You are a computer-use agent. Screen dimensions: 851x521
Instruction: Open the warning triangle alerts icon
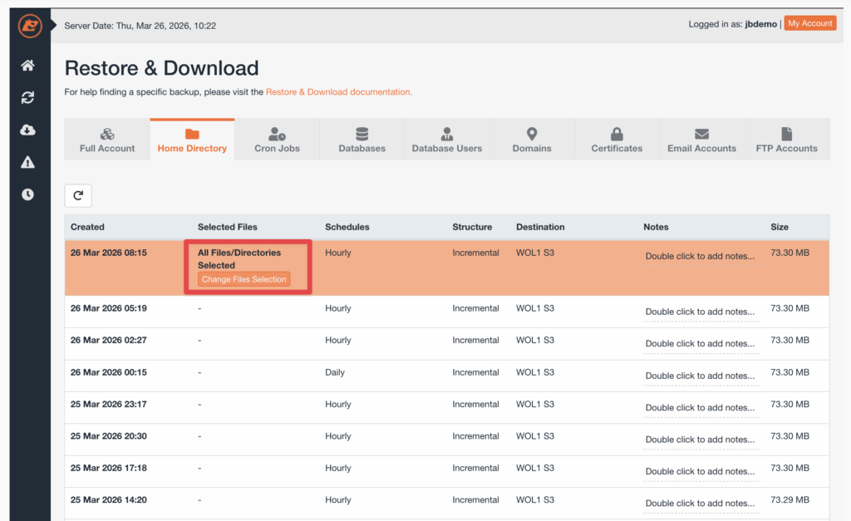(28, 163)
